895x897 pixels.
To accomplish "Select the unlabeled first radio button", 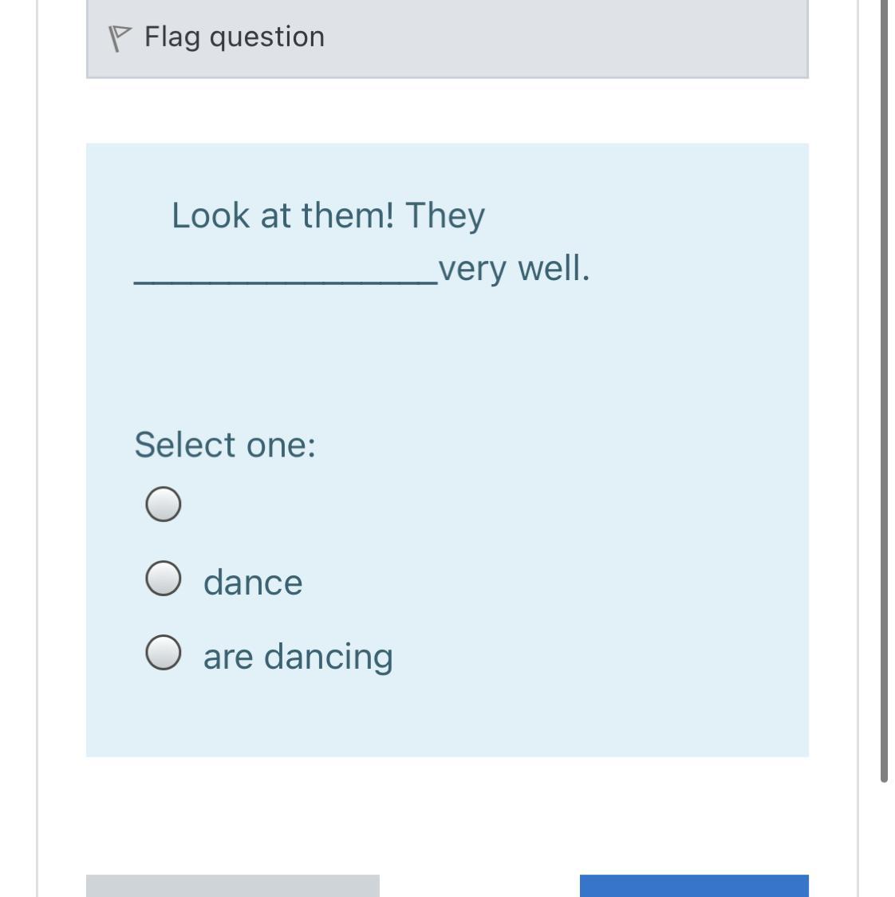I will pyautogui.click(x=164, y=504).
